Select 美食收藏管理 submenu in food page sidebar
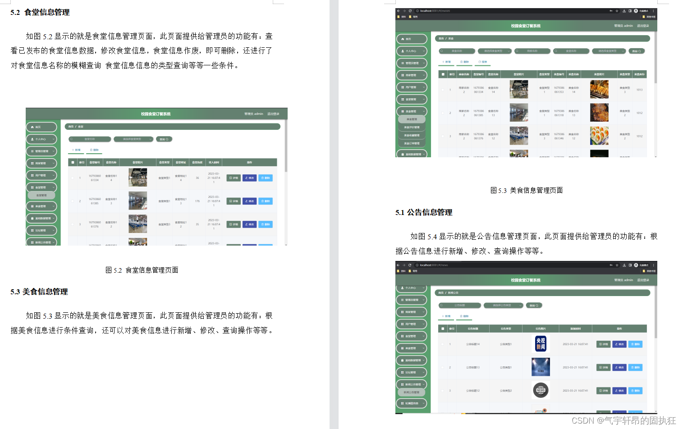Viewport: 683px width, 429px height. pos(412,136)
